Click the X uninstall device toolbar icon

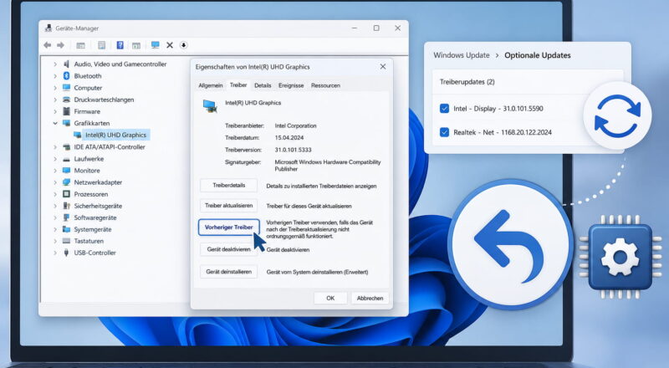(x=170, y=45)
